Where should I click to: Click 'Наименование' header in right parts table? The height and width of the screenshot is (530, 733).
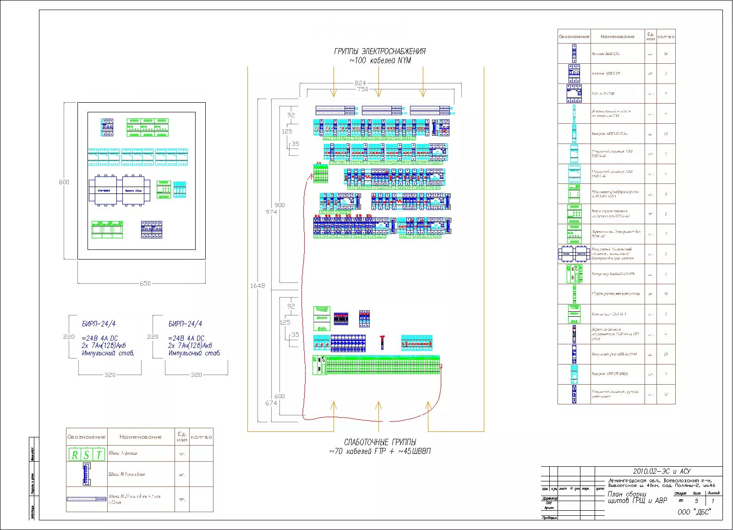[618, 37]
